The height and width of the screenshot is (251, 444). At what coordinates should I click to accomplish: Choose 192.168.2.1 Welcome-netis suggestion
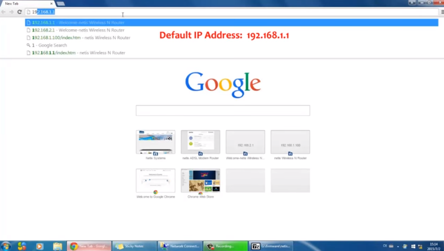click(x=232, y=30)
